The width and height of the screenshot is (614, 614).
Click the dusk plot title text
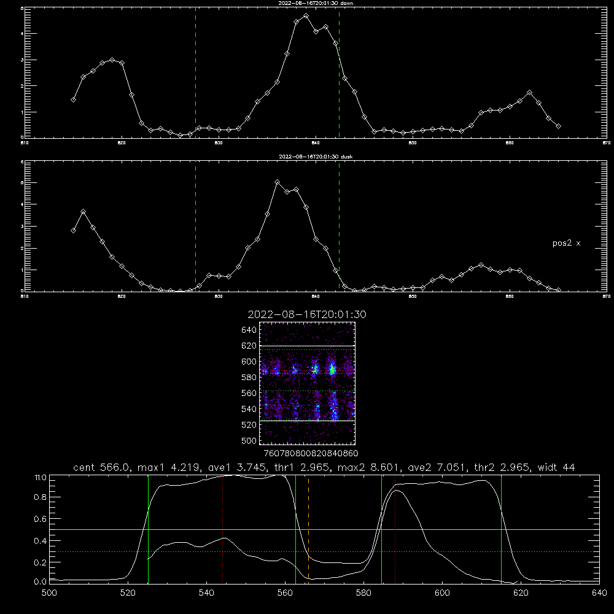click(316, 157)
